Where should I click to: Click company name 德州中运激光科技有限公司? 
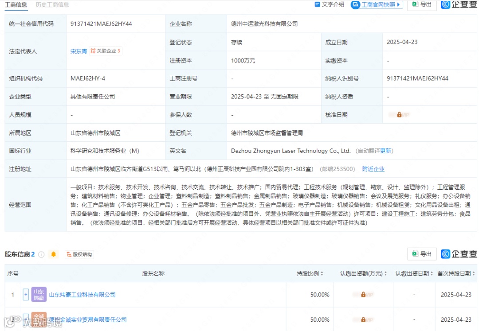click(264, 24)
